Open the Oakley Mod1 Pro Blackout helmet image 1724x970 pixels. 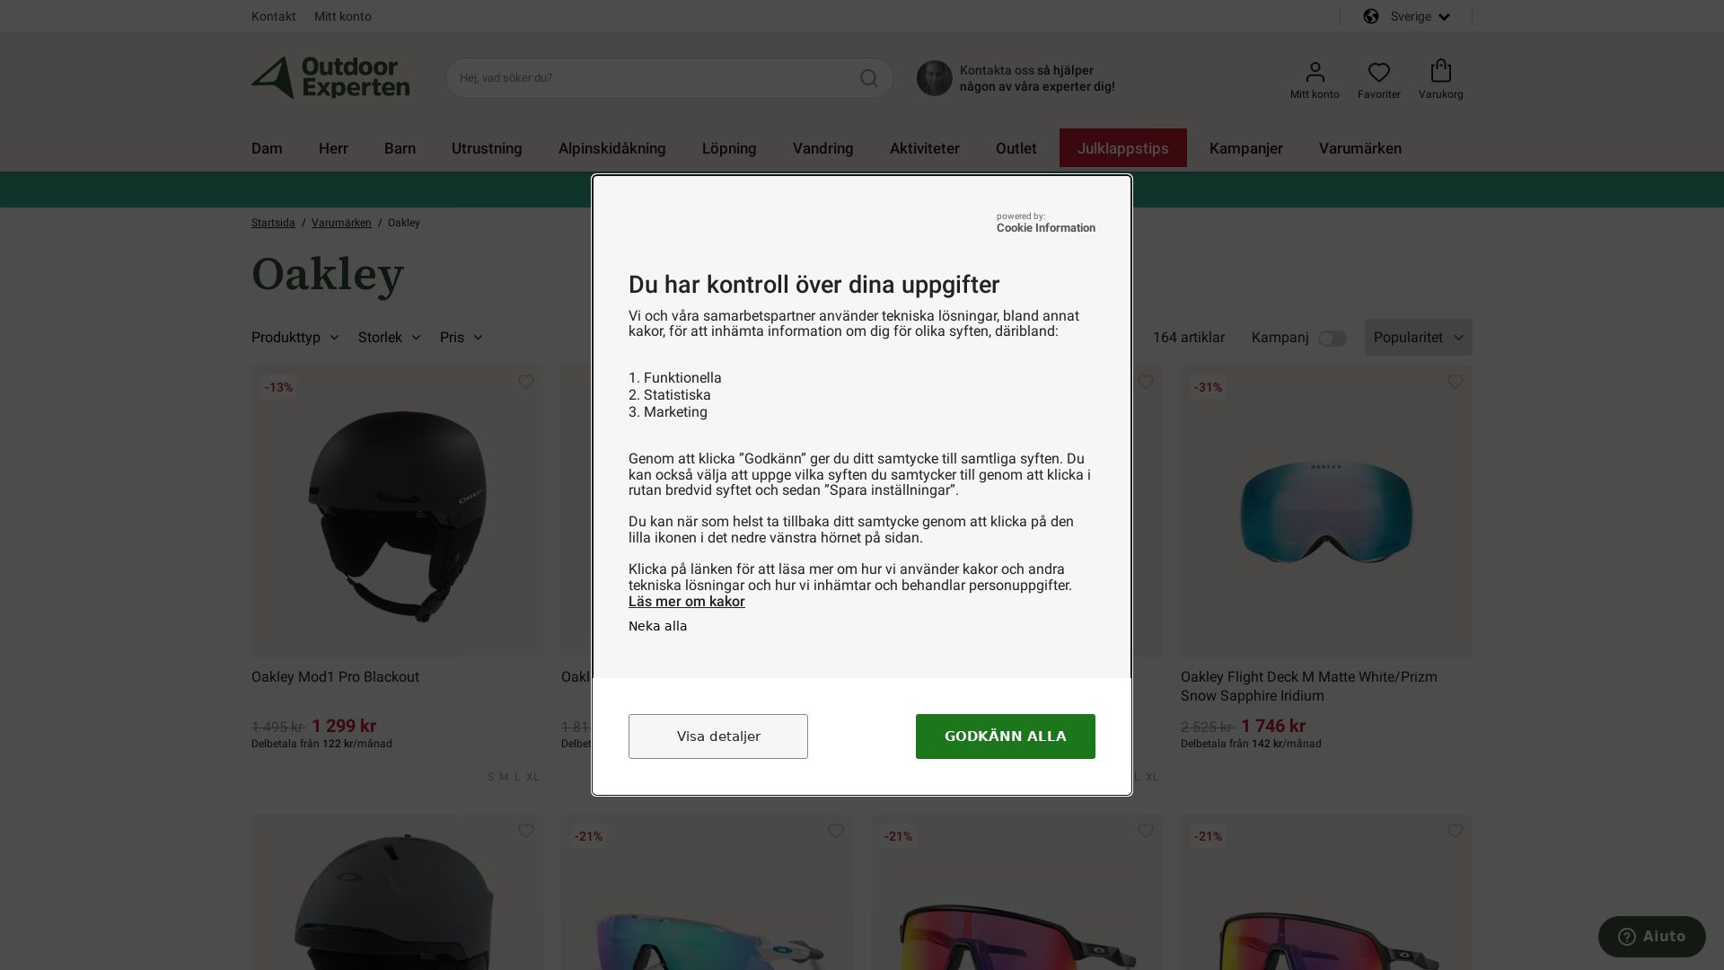(397, 511)
